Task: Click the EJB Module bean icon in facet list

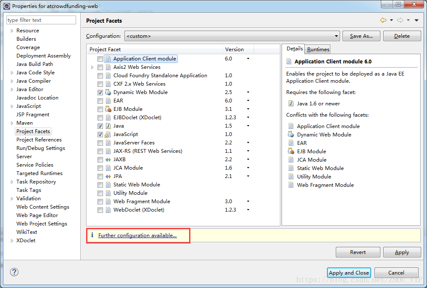Action: click(x=108, y=109)
